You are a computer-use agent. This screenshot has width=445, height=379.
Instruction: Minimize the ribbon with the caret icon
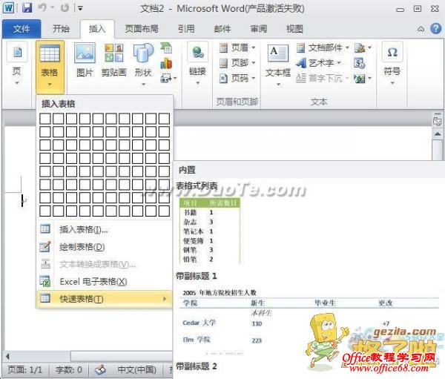pos(421,29)
